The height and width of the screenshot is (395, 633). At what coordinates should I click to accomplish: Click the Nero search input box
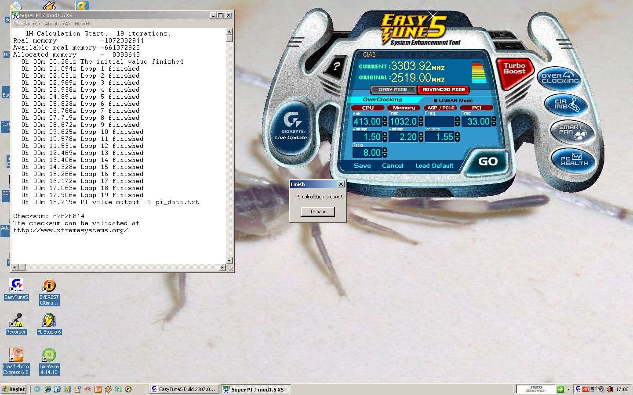coord(535,389)
